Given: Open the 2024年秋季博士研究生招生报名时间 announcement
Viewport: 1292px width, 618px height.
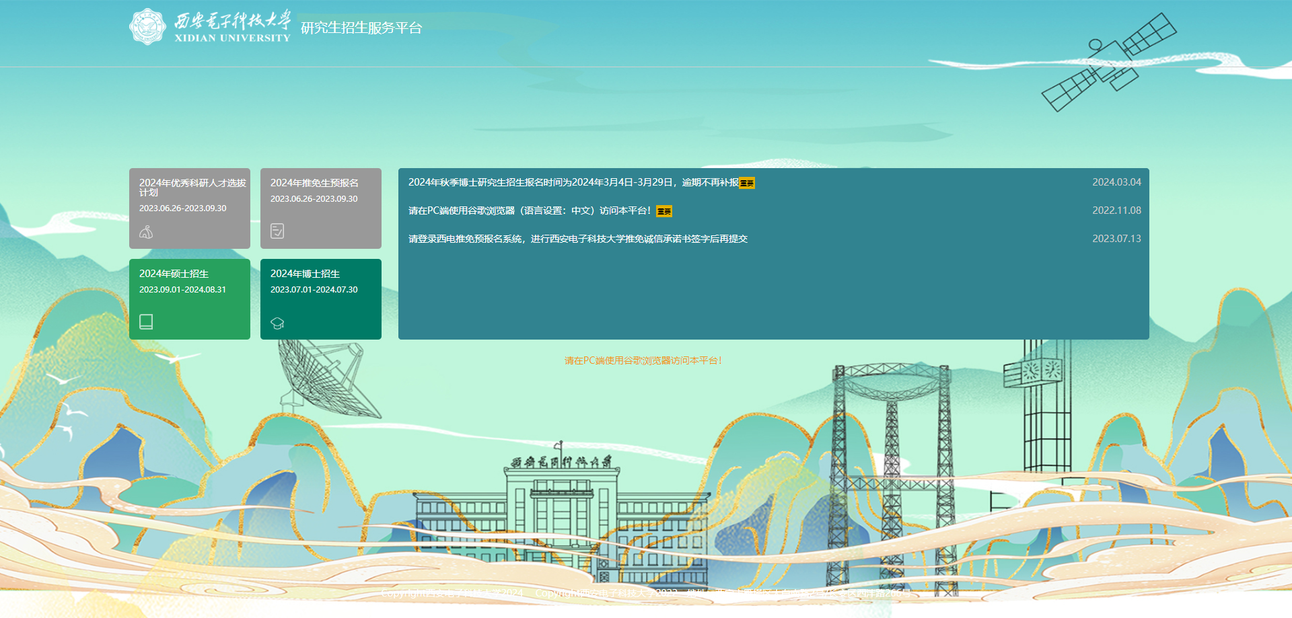Looking at the screenshot, I should point(573,182).
